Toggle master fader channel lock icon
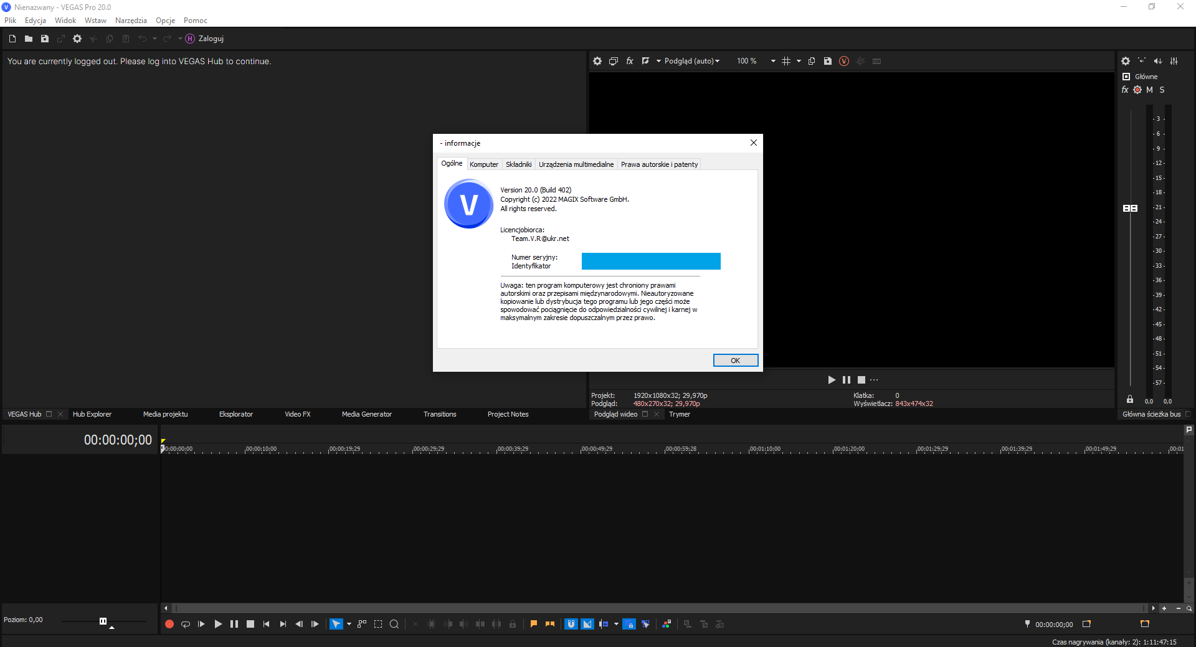This screenshot has width=1196, height=647. [x=1130, y=399]
